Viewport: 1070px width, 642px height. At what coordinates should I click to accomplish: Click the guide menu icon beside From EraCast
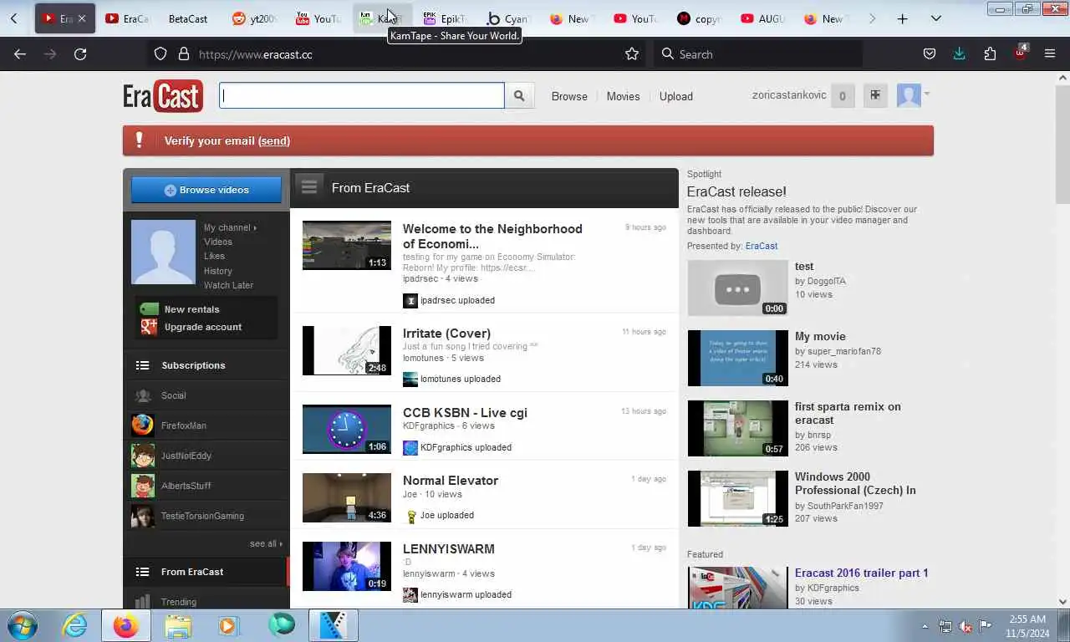[x=309, y=187]
